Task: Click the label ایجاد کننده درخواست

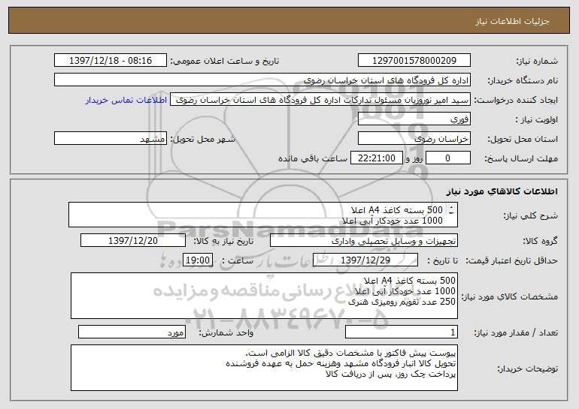Action: click(x=516, y=101)
